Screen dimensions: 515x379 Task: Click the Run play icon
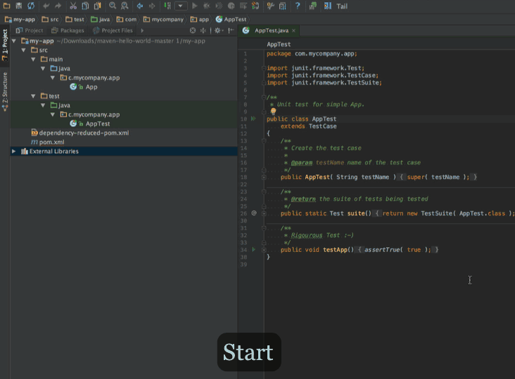(x=194, y=6)
